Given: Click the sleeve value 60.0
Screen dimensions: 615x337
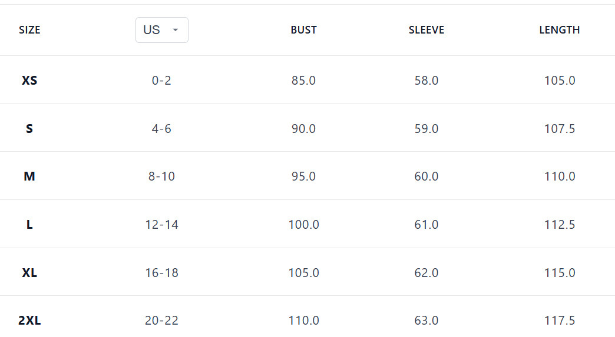Looking at the screenshot, I should point(426,176).
